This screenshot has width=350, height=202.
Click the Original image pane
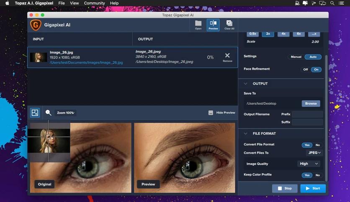[x=80, y=158]
